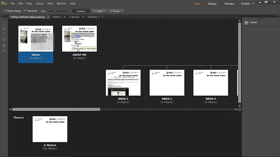The width and height of the screenshot is (280, 157).
Task: Open the View menu
Action: coord(50,3)
